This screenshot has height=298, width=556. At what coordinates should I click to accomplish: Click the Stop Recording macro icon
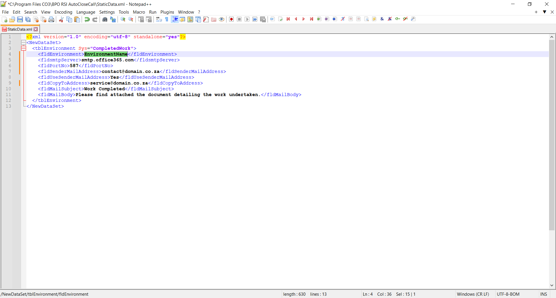click(239, 19)
